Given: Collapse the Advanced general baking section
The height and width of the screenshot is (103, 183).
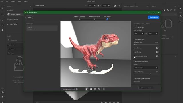Looking at the screenshot, I should (142, 78).
